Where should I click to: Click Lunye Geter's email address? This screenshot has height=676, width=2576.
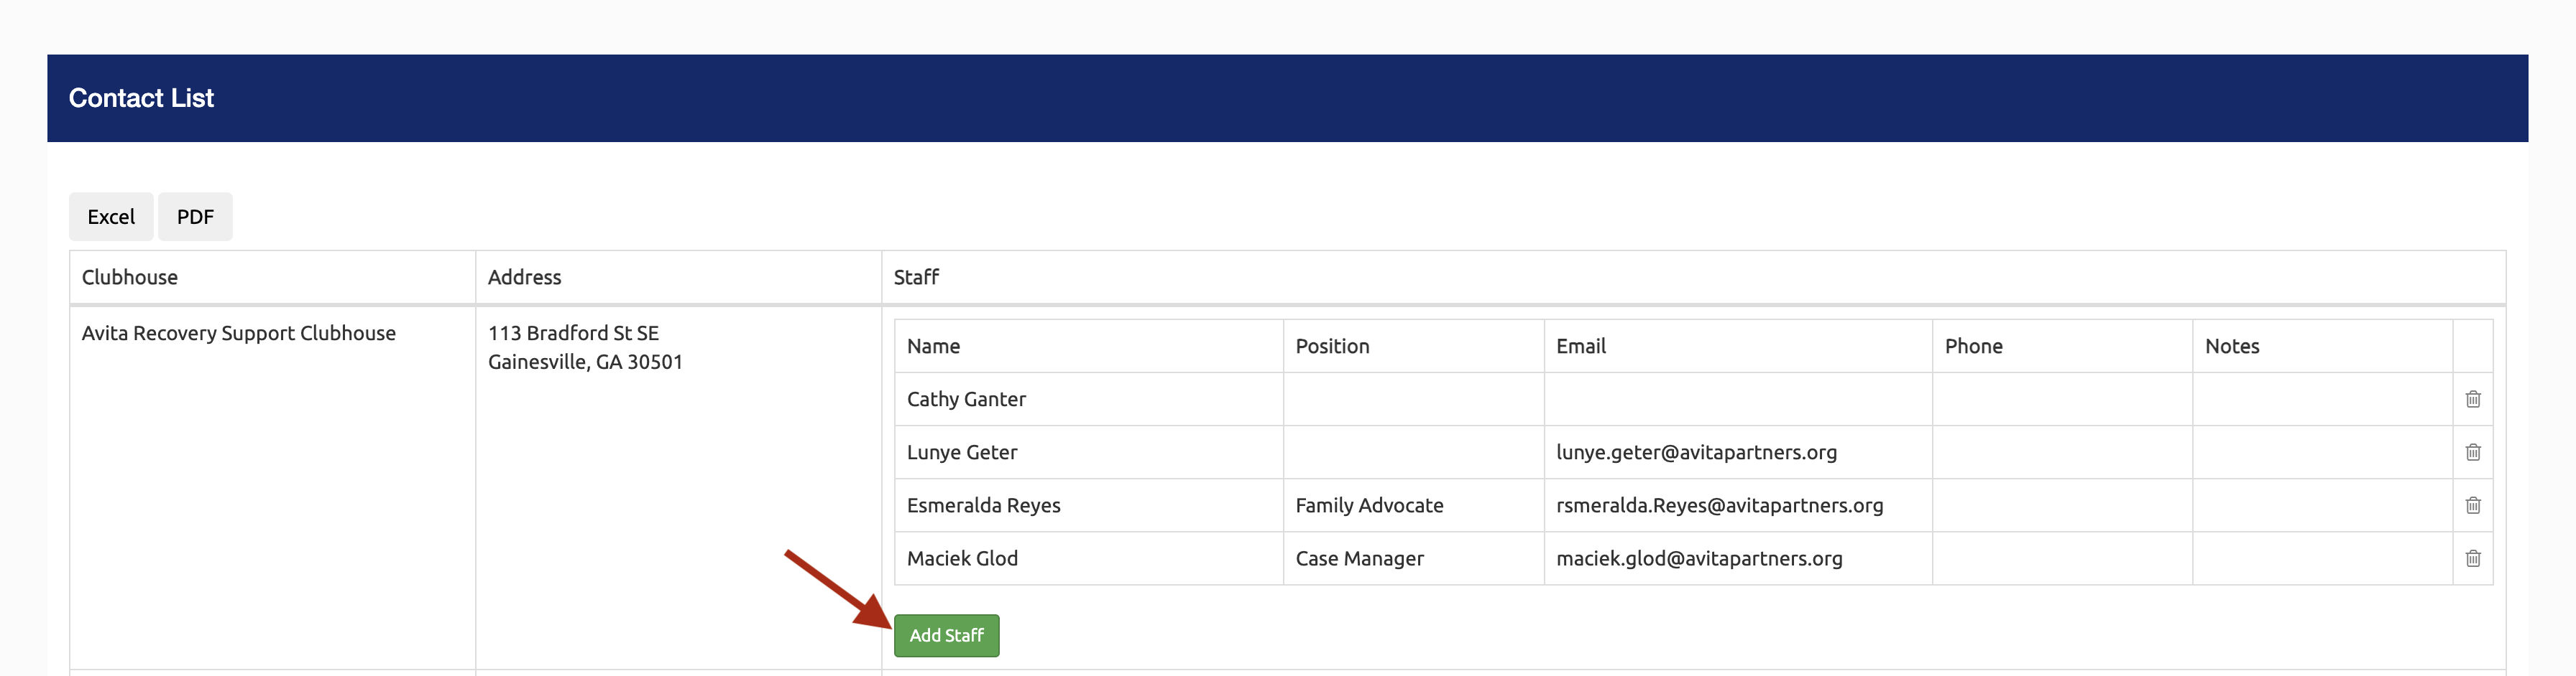[x=1696, y=452]
